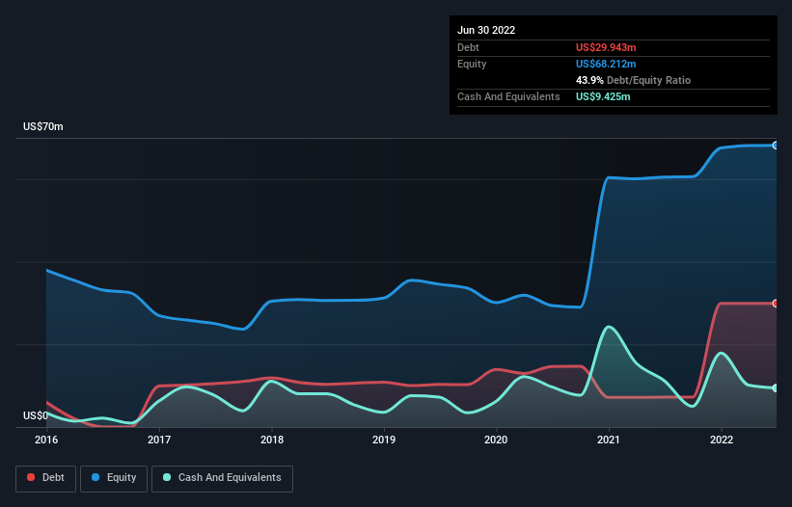
Task: Click the 2017 x-axis label
Action: (x=159, y=440)
